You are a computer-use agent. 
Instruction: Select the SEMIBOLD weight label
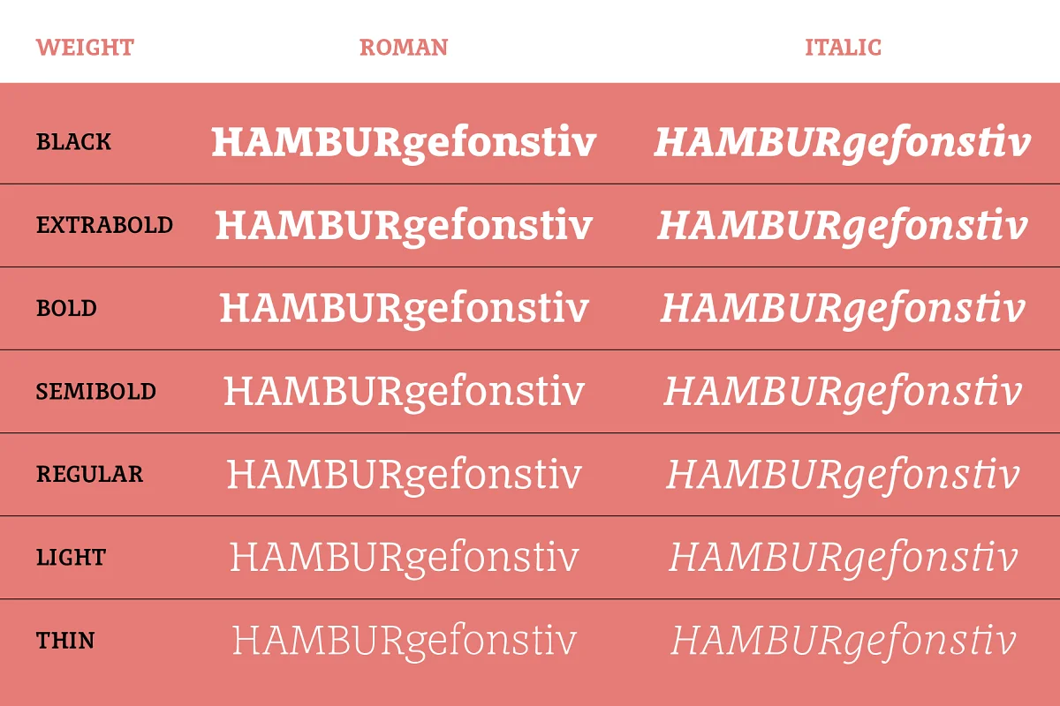click(x=96, y=392)
